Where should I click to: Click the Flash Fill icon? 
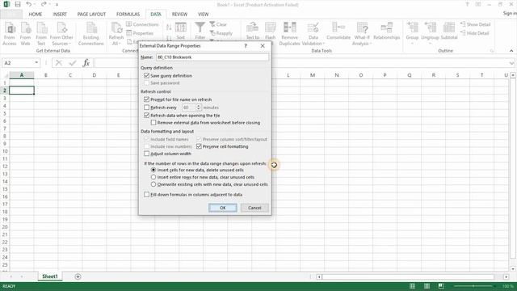pos(271,27)
